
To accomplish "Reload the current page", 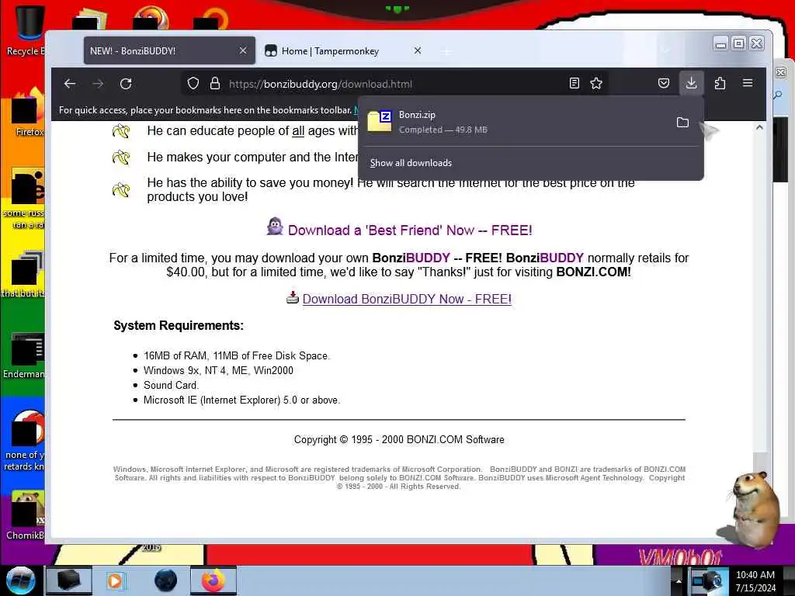I will pos(126,84).
